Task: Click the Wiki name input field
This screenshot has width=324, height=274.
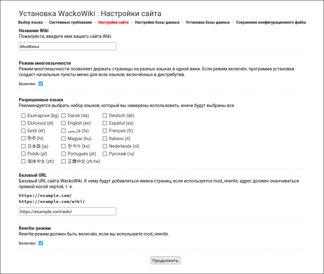Action: [67, 46]
